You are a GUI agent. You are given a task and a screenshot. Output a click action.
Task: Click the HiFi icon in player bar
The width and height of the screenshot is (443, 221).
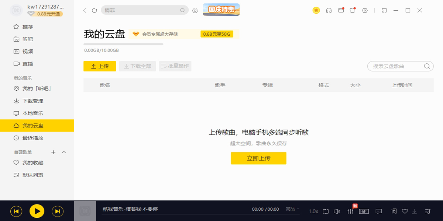pos(364,211)
